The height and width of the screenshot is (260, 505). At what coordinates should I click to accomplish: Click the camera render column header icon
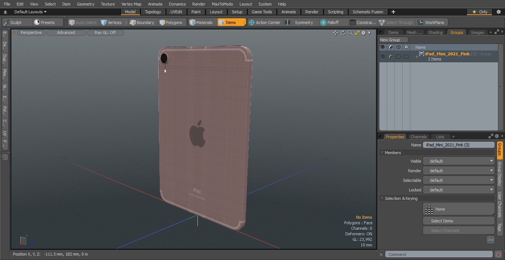390,47
